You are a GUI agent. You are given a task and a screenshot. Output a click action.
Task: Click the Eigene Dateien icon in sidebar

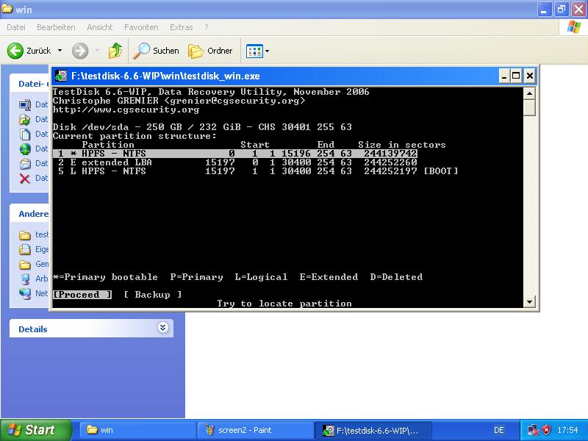(x=25, y=249)
